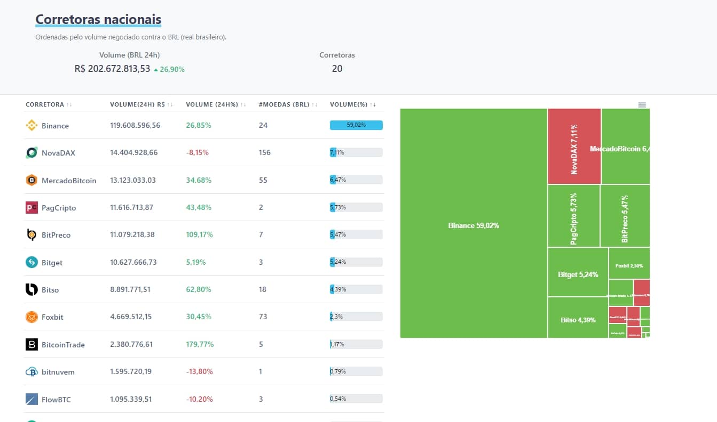The image size is (717, 422).
Task: Click the BitPreco logo icon
Action: [32, 235]
